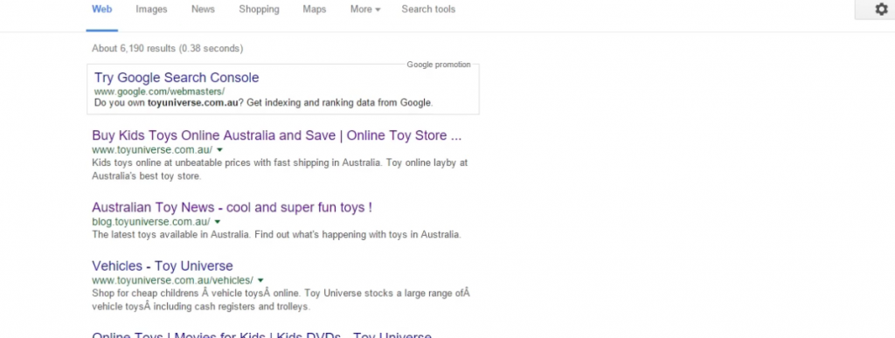Click the Google promotion label
895x338 pixels.
(439, 65)
